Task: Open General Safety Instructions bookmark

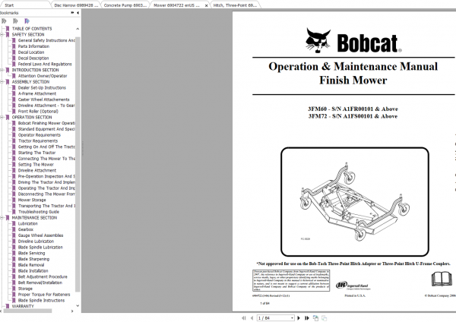Action: [x=46, y=40]
